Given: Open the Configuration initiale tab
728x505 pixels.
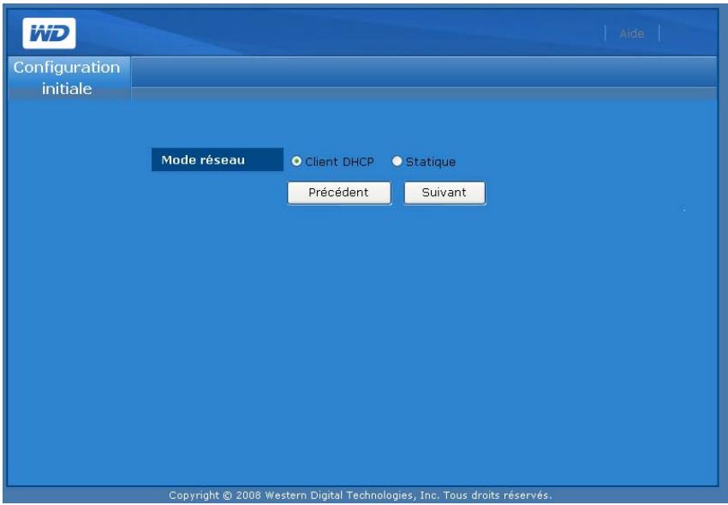Looking at the screenshot, I should (69, 78).
